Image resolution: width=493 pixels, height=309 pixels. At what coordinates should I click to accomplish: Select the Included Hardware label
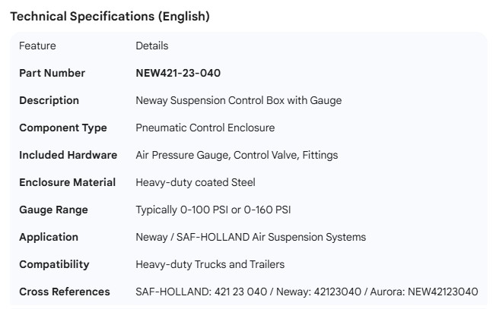click(68, 155)
